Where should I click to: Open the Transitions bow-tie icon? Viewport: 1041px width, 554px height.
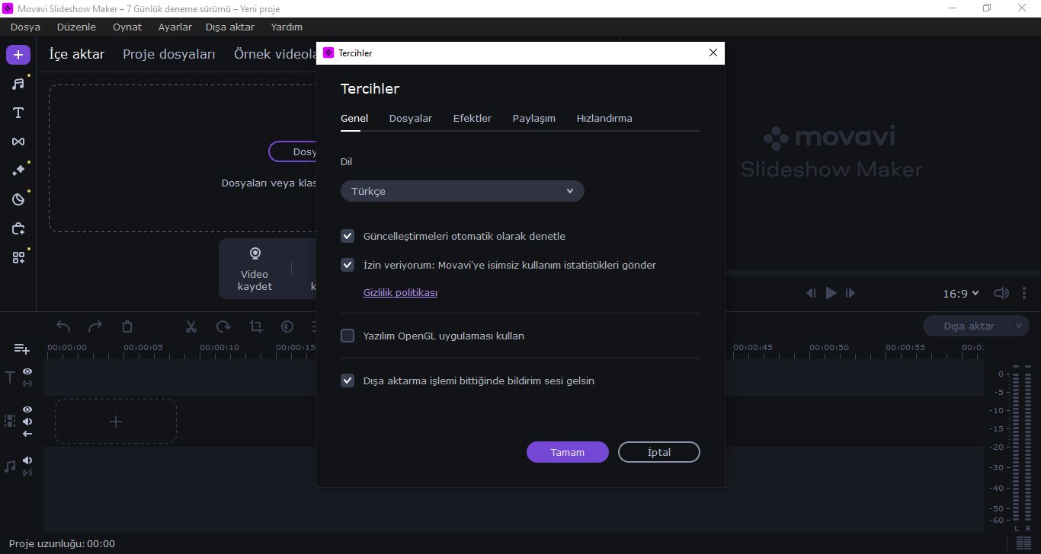click(18, 142)
